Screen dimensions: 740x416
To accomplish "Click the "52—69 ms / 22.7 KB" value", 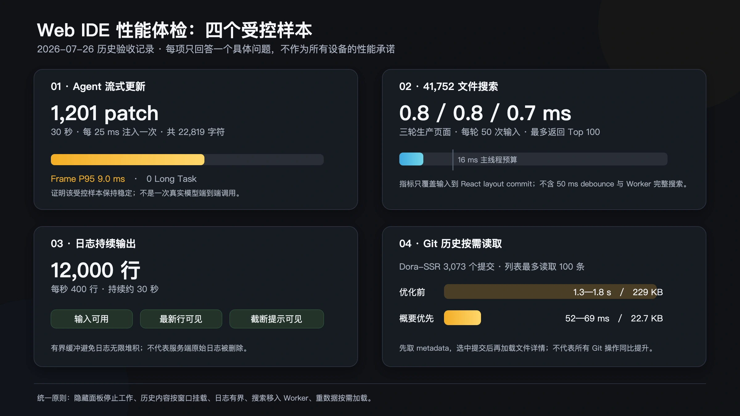I will (x=614, y=318).
